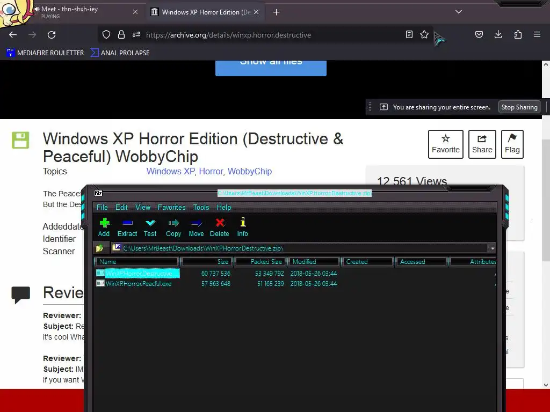Open the Firefox downloads panel
This screenshot has height=412, width=550.
pyautogui.click(x=498, y=34)
